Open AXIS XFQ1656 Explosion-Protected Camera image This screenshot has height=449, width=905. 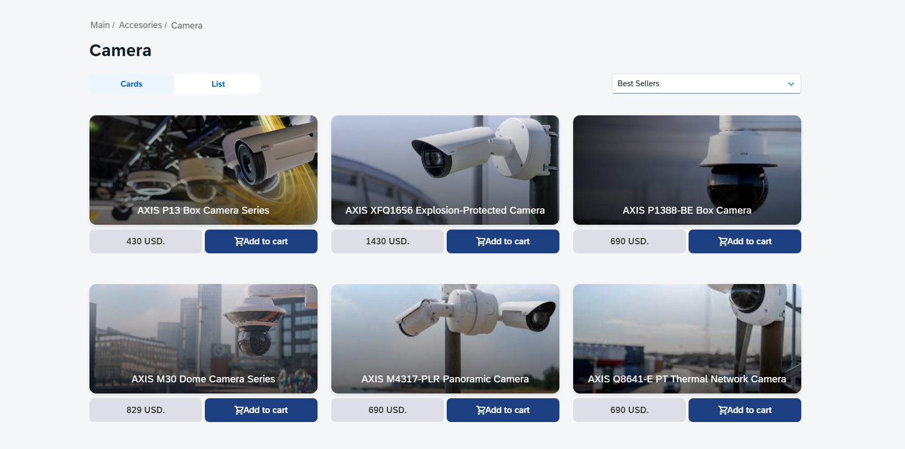[445, 170]
